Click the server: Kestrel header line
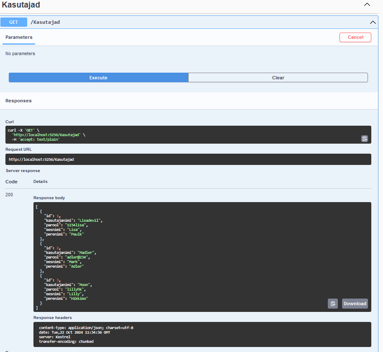The width and height of the screenshot is (383, 352). click(x=54, y=337)
